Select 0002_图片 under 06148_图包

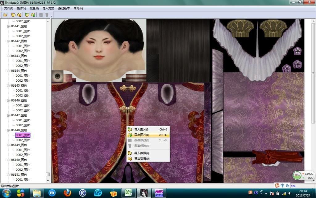click(x=23, y=140)
